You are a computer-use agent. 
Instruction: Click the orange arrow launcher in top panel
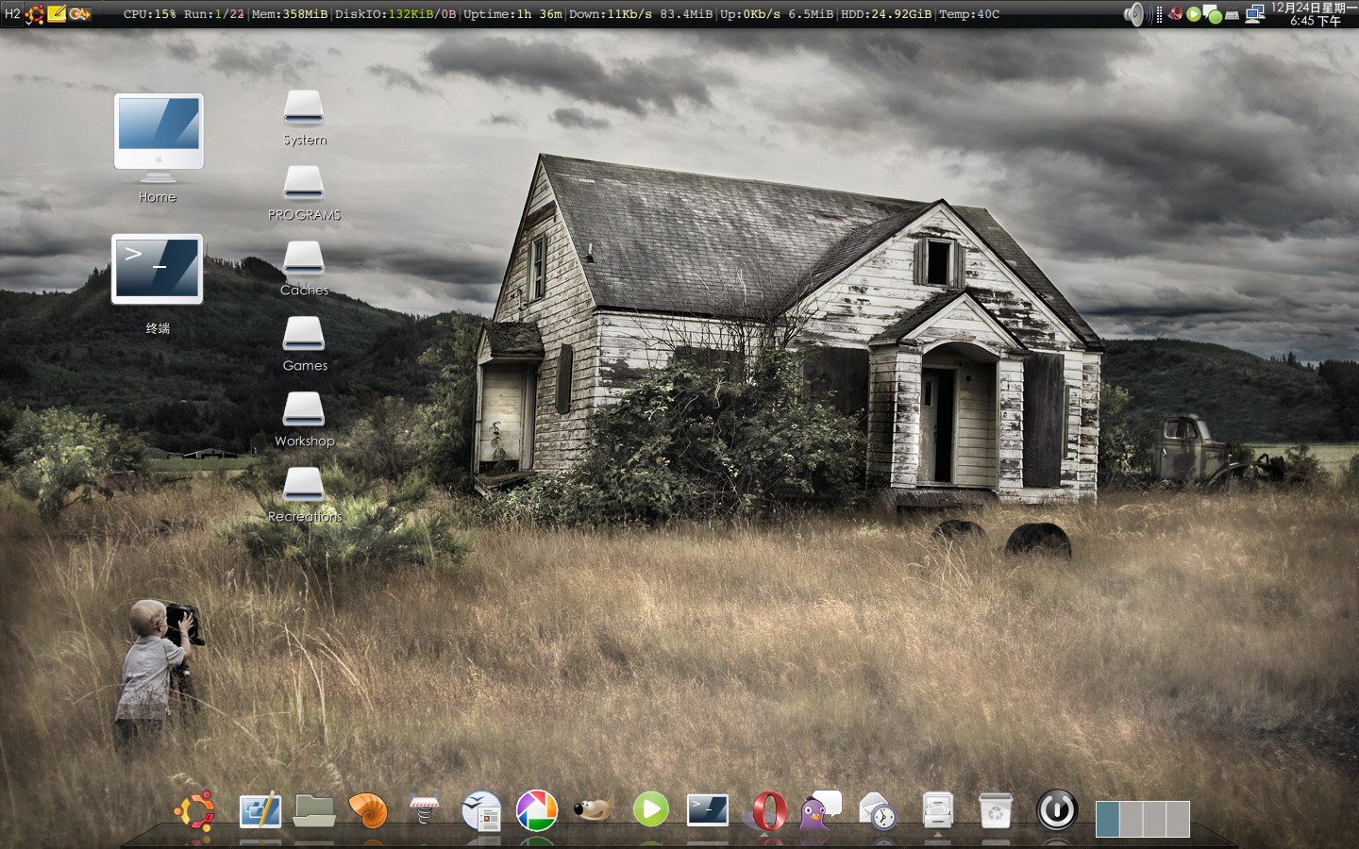coord(79,14)
